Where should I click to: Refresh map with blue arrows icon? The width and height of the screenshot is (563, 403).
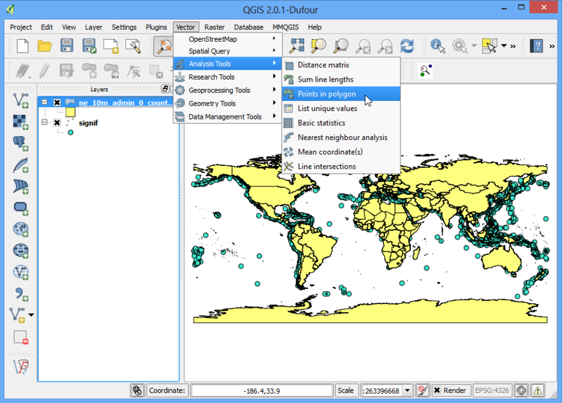tap(407, 46)
